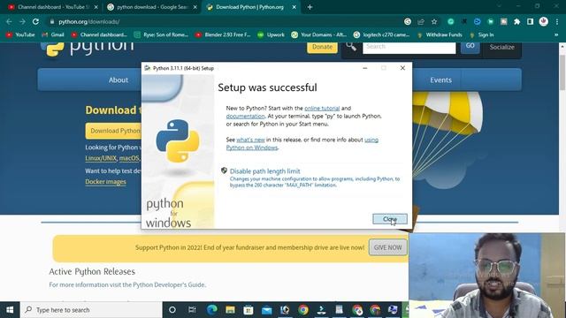Click the magnifier search icon on python.org
Viewport: 566px width, 318px height.
pos(351,46)
